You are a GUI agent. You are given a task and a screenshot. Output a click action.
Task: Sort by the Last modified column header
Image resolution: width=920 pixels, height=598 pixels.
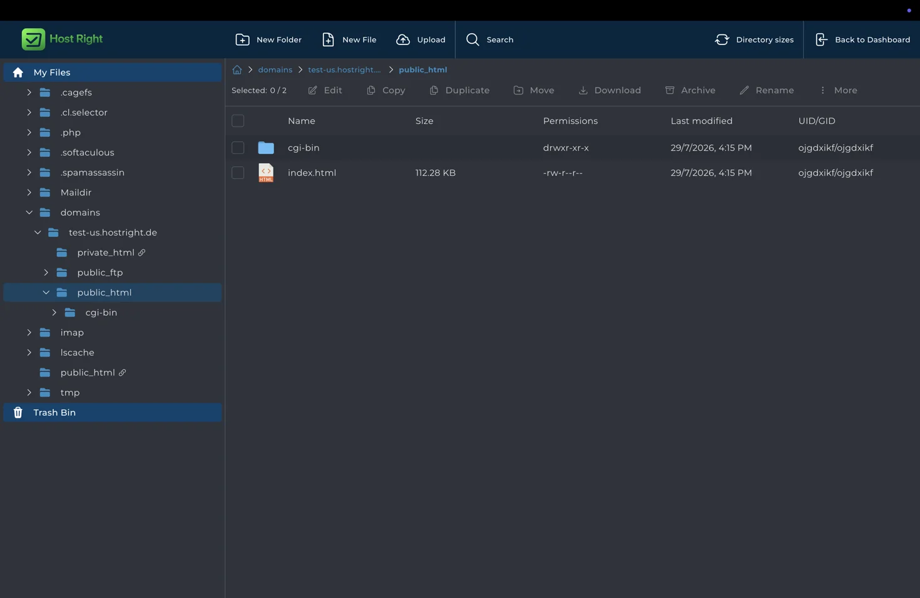(x=702, y=121)
